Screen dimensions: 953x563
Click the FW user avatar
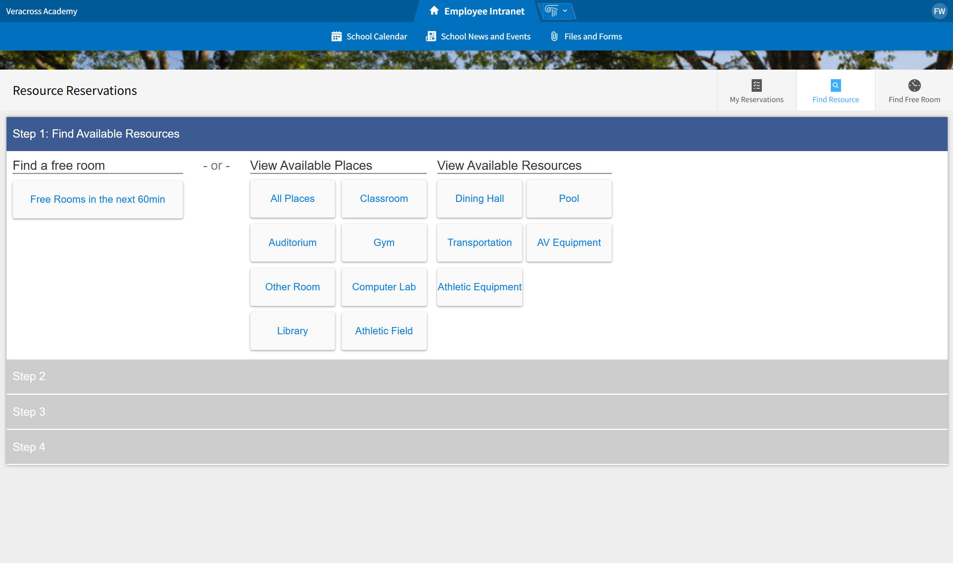click(939, 11)
